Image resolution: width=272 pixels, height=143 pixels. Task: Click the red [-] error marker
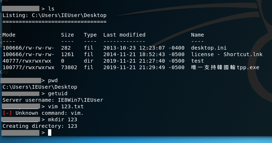[x=7, y=113]
